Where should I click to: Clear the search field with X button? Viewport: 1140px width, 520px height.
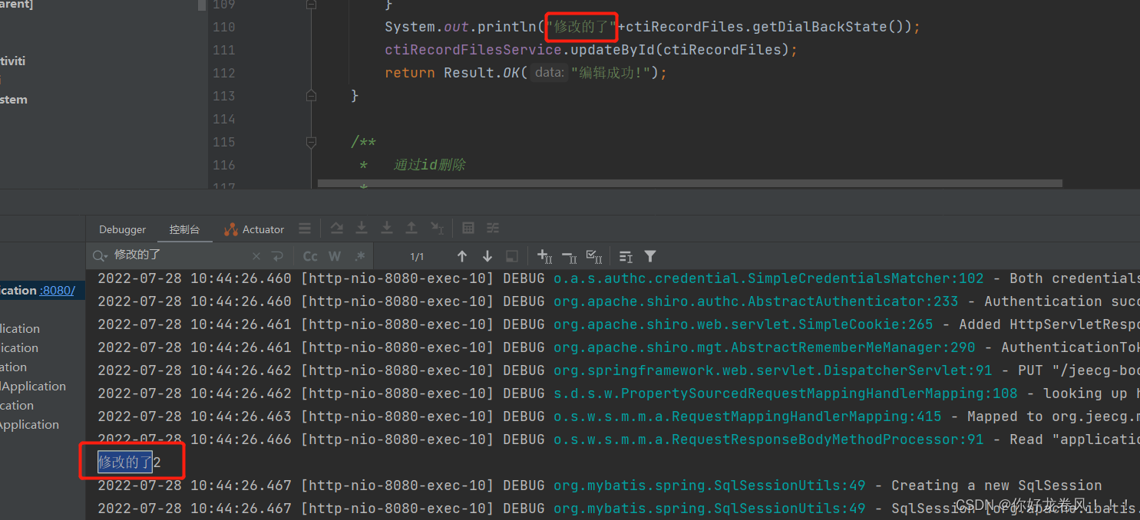[256, 256]
